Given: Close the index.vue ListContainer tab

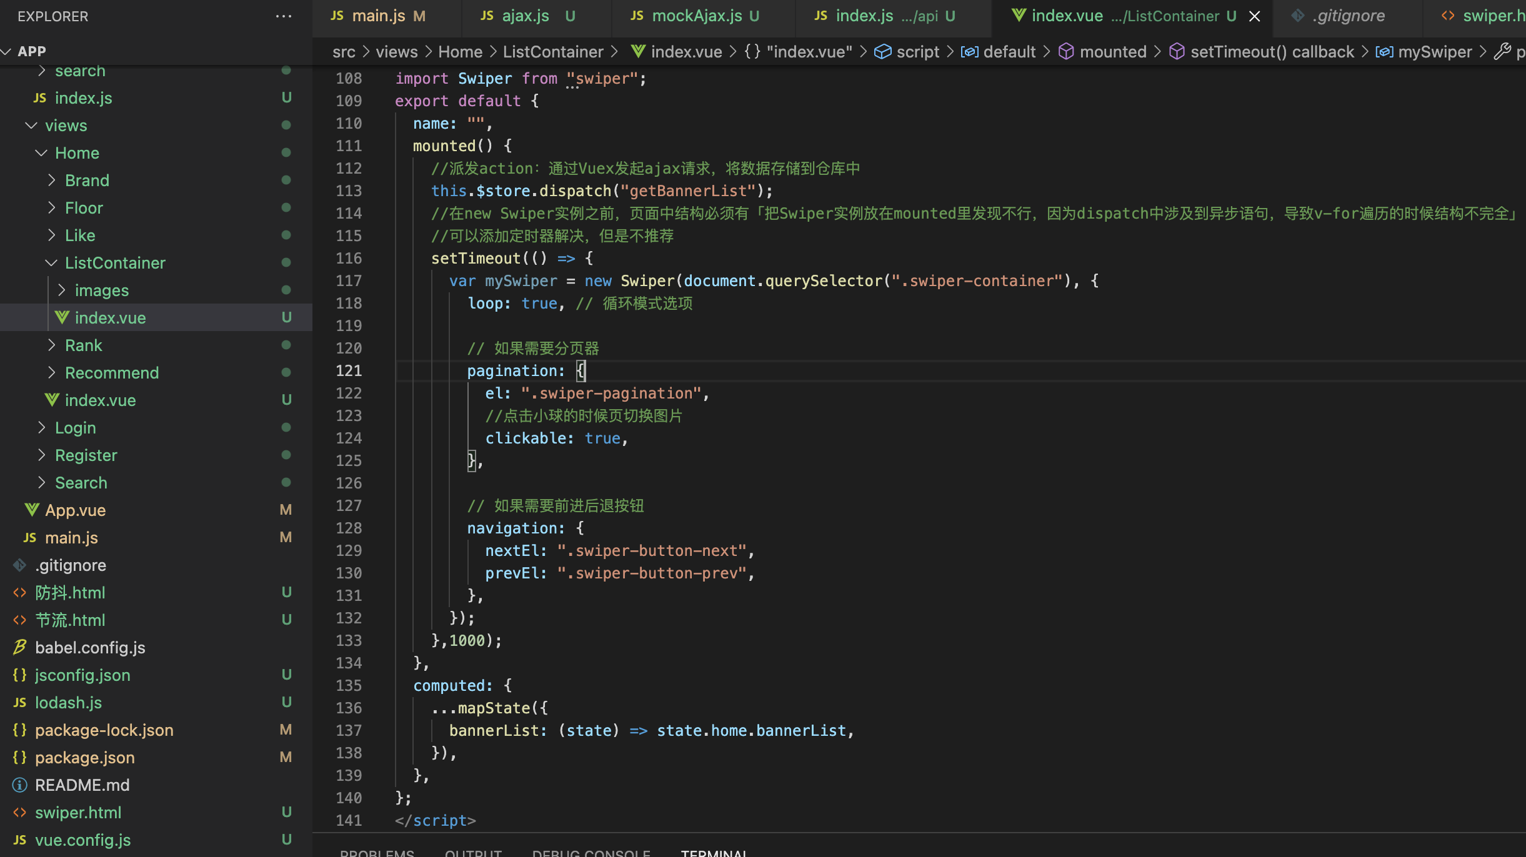Looking at the screenshot, I should (x=1254, y=16).
